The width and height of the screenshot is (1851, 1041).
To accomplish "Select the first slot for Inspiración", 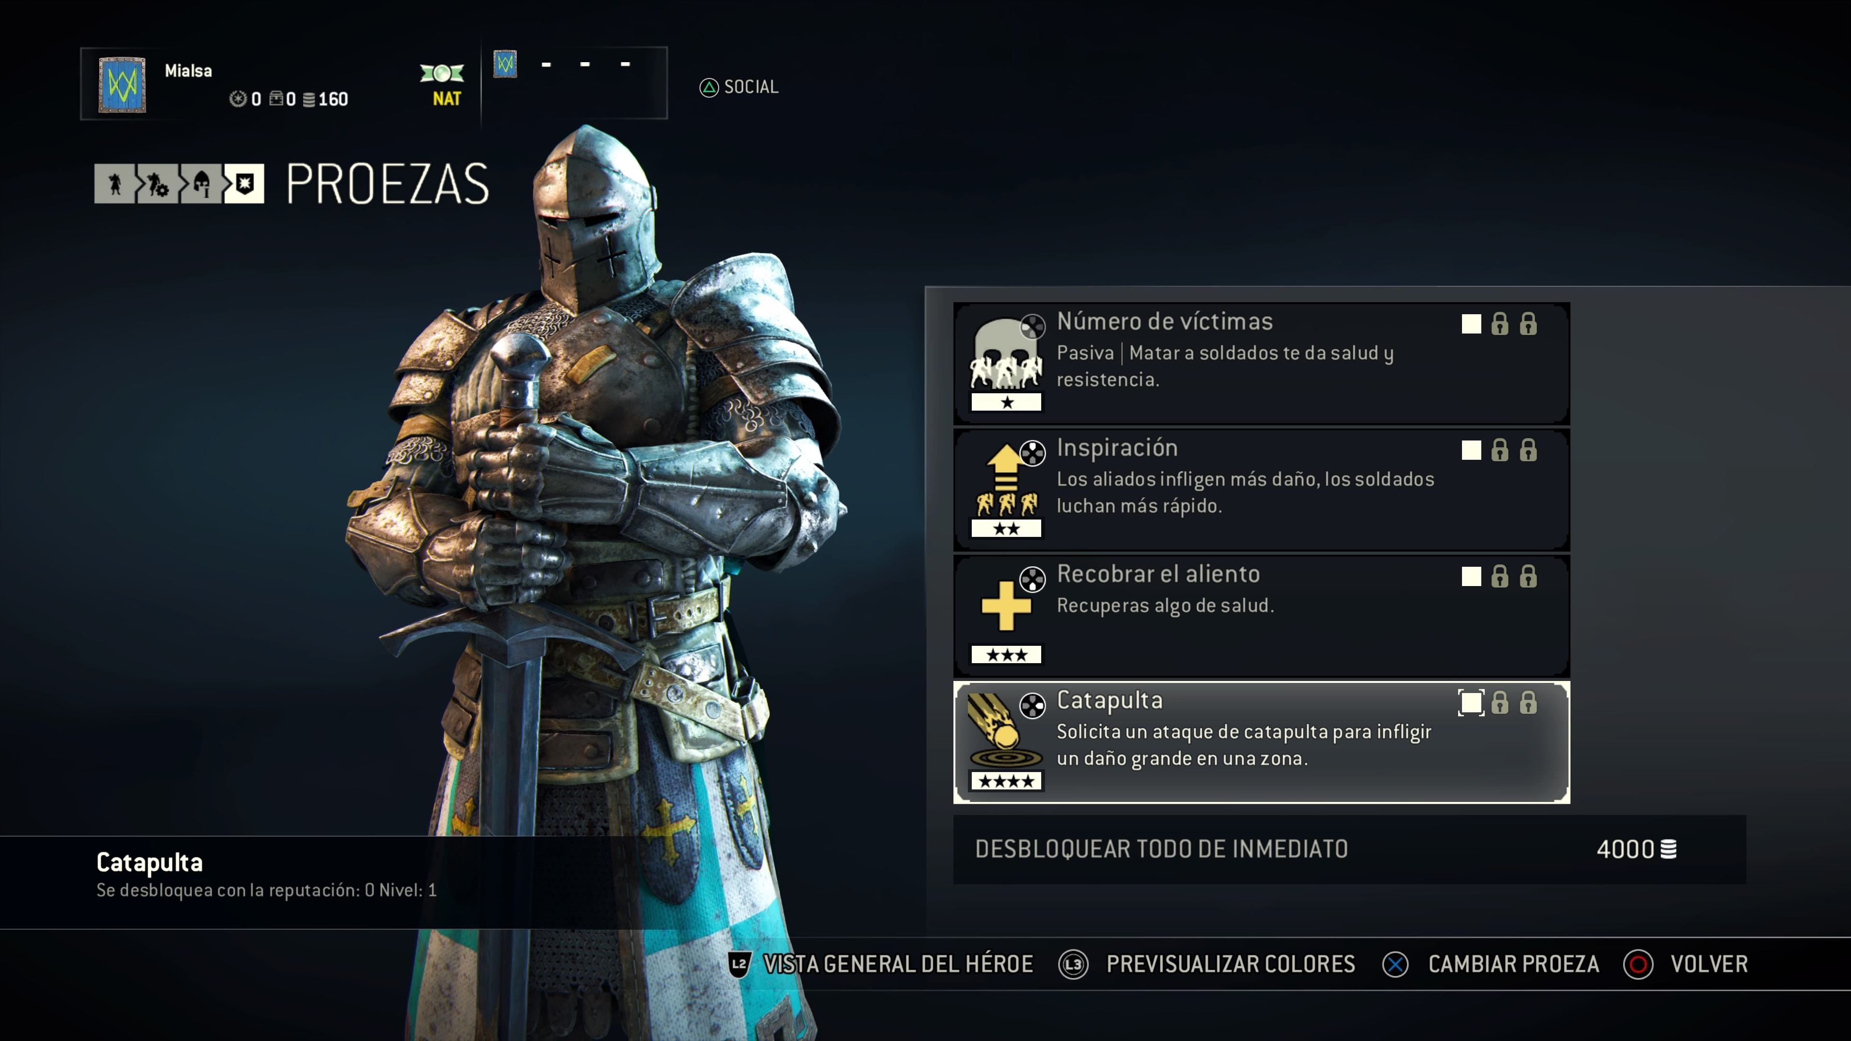I will tap(1471, 451).
